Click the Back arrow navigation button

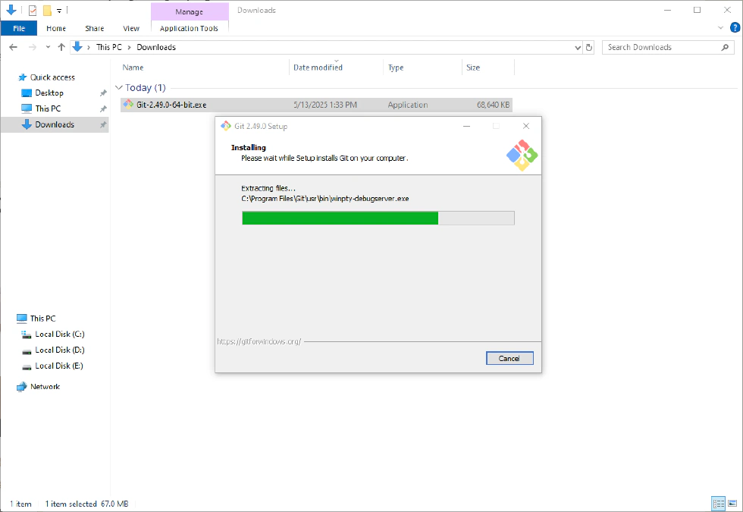[13, 47]
